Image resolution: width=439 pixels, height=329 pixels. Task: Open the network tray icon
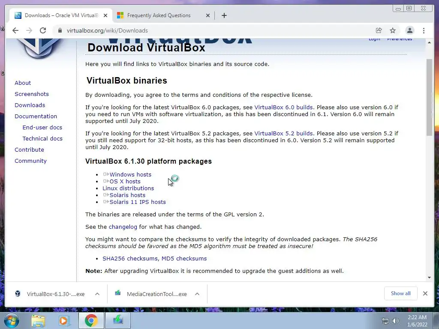385,321
